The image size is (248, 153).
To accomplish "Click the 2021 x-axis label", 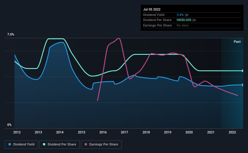I will 211,132.
